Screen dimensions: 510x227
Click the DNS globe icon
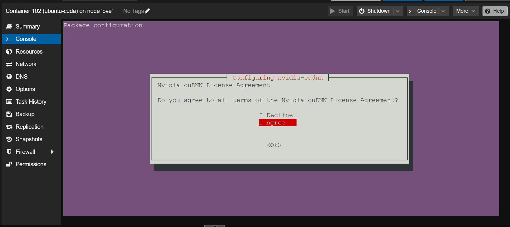click(x=9, y=77)
